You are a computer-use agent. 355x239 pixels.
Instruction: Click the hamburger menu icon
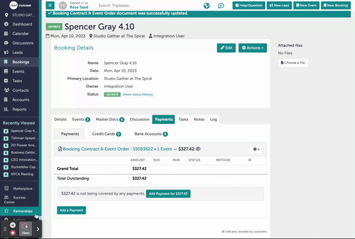(x=50, y=6)
